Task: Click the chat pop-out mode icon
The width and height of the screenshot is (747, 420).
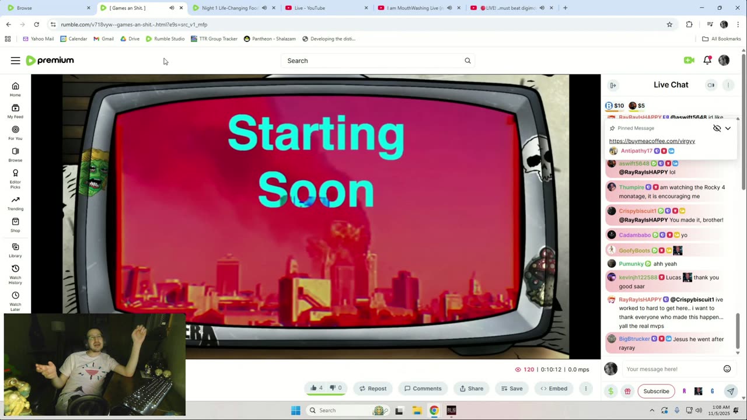Action: 711,85
